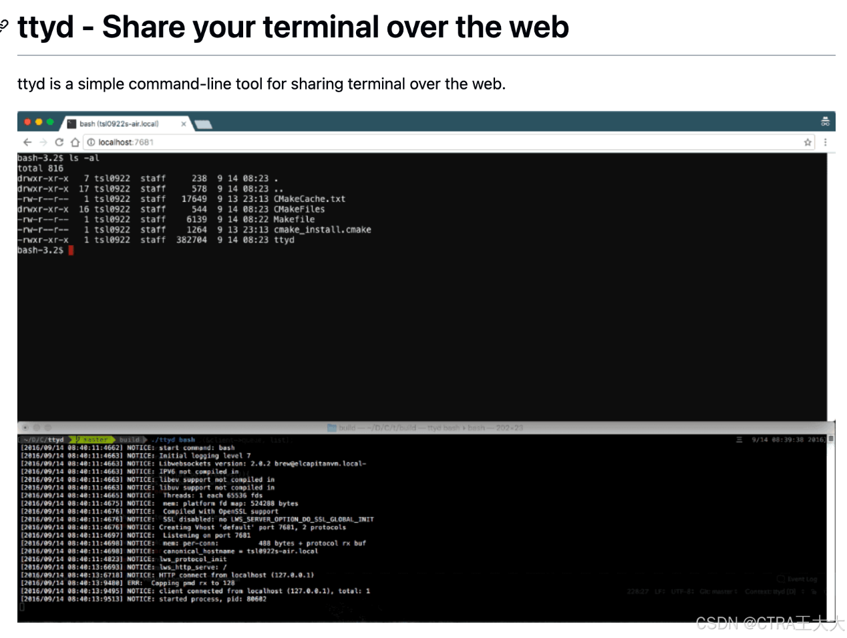Reload the localhost:7681 page
Screen dimensions: 847x638
coord(59,142)
